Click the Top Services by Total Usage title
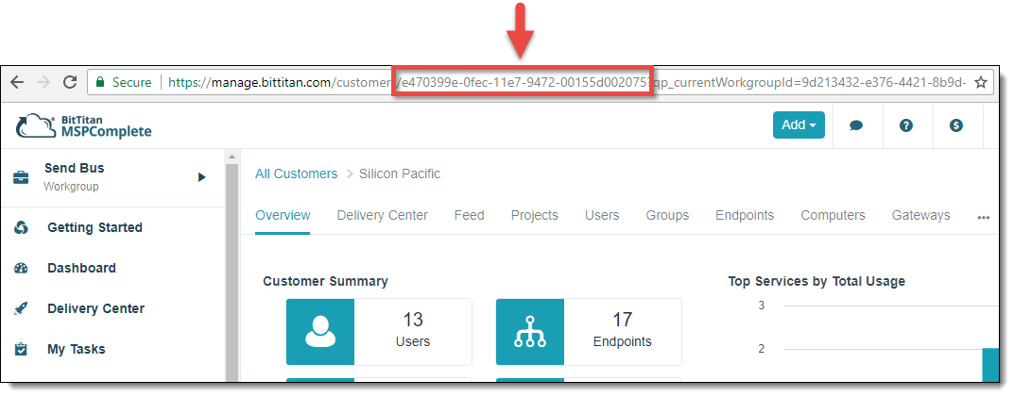Viewport: 1014px width, 397px height. pos(816,281)
